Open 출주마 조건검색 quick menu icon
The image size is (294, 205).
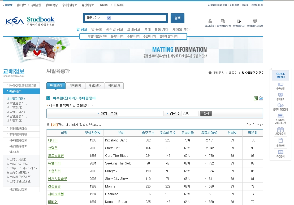click(280, 105)
